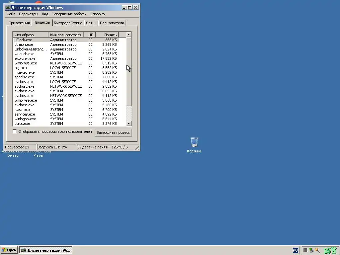Sort by the Имя пользователя column header
The height and width of the screenshot is (255, 340).
point(66,35)
